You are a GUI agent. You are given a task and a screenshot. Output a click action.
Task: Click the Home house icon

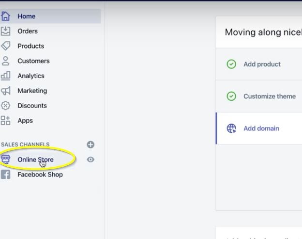click(x=6, y=16)
